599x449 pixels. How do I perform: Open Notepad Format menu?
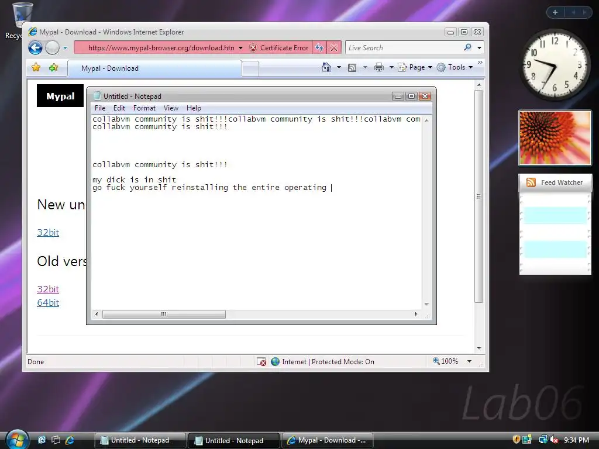pos(144,108)
